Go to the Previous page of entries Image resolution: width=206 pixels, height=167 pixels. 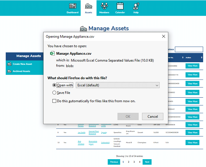click(114, 162)
